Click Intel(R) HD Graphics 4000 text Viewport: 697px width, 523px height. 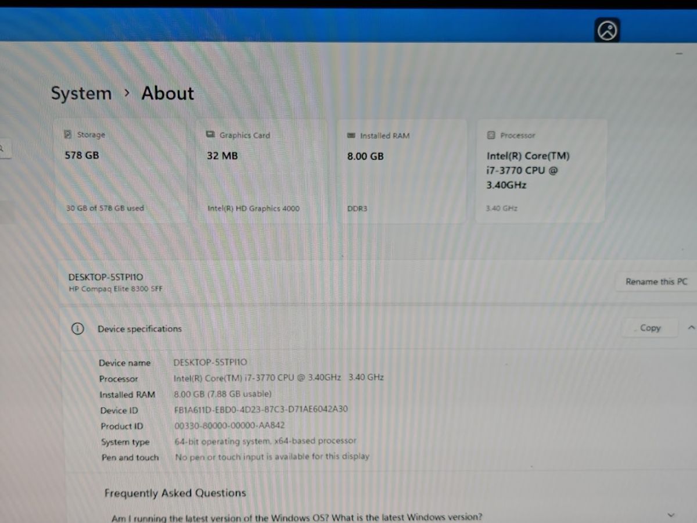click(254, 208)
